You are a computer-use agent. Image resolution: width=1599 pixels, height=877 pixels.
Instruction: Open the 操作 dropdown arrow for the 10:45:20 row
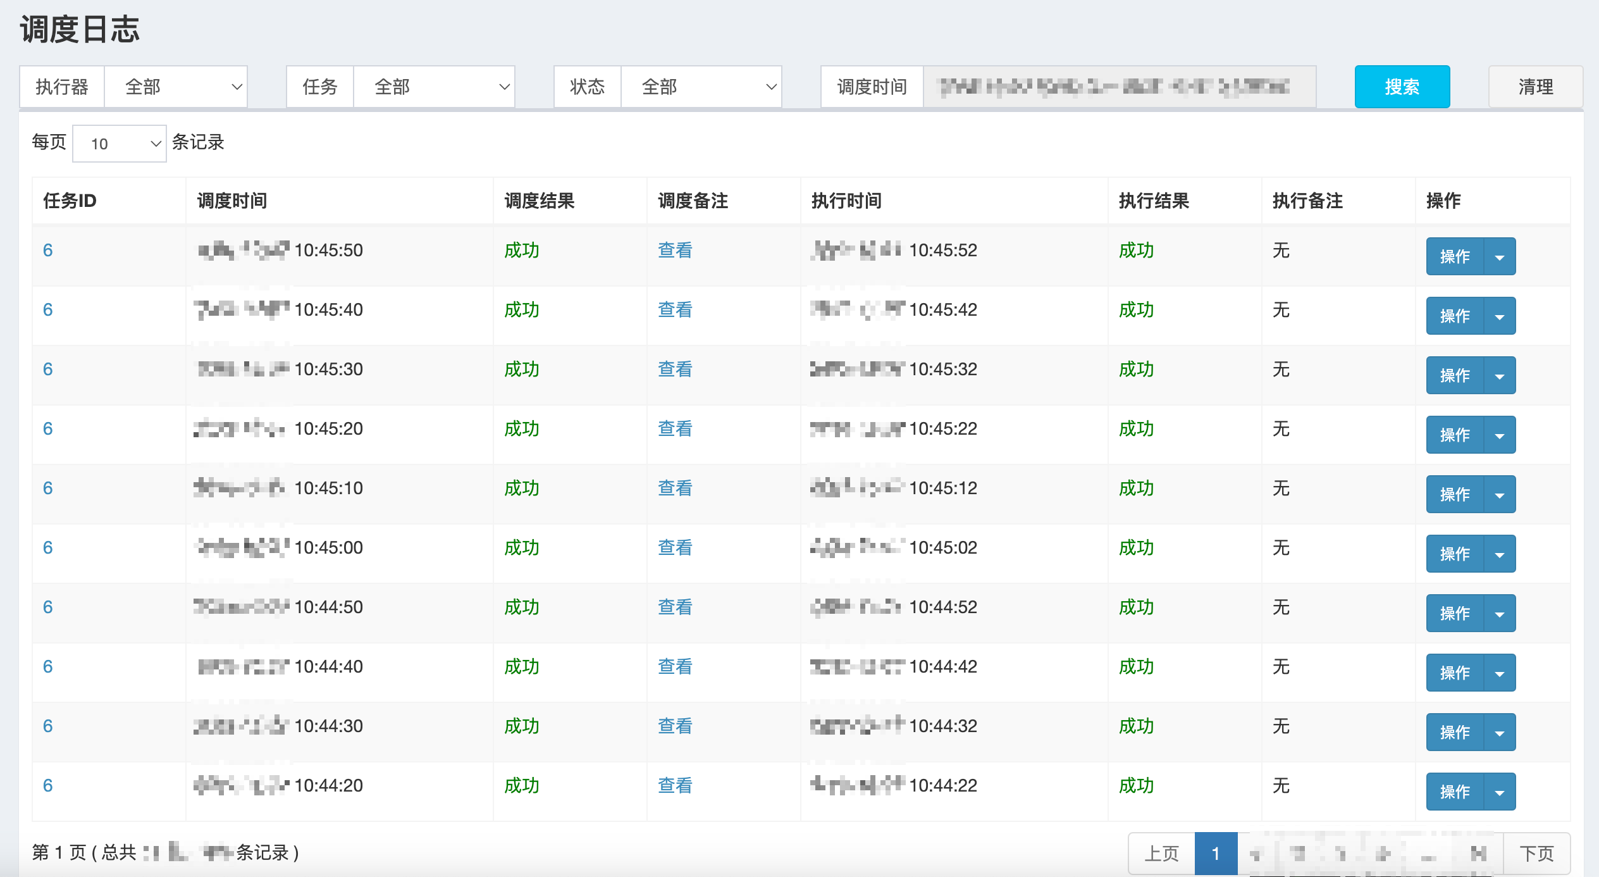point(1499,435)
